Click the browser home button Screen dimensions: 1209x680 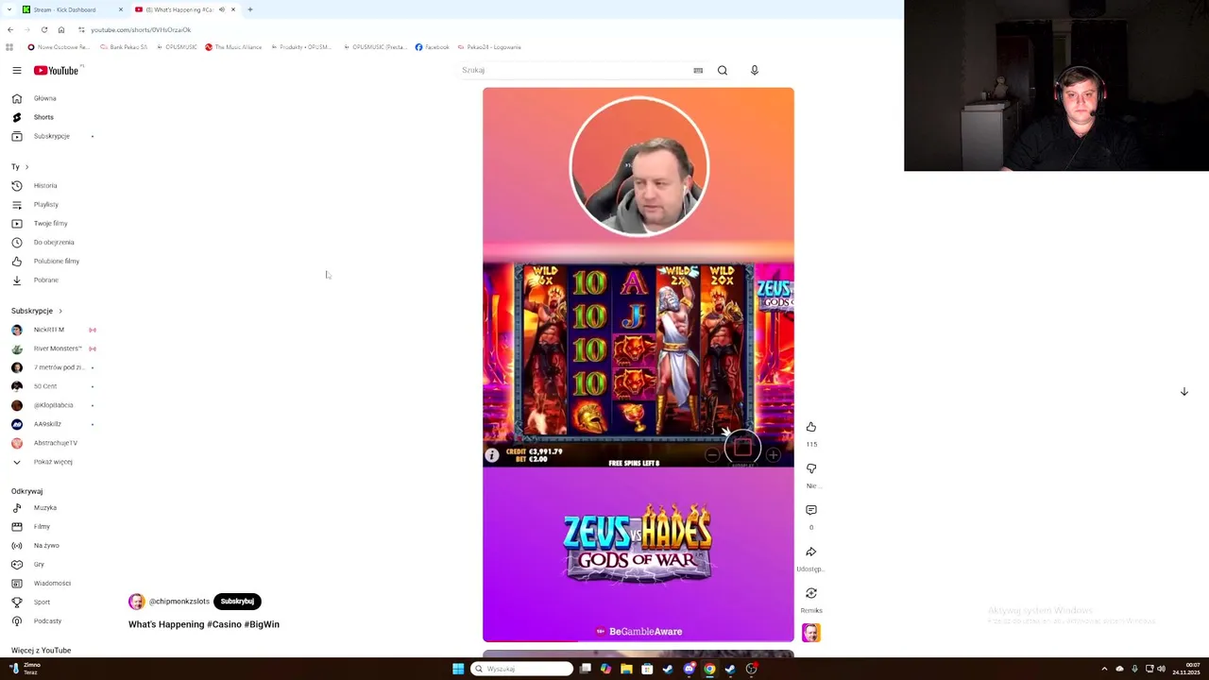click(x=61, y=29)
